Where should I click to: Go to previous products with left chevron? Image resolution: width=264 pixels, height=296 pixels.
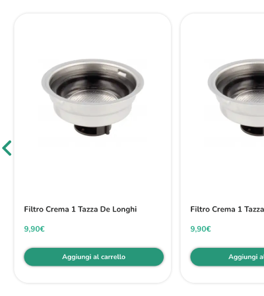pyautogui.click(x=7, y=148)
